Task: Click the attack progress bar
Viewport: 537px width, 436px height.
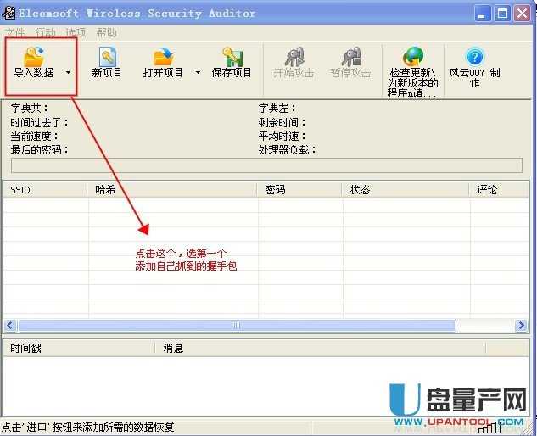Action: point(266,165)
